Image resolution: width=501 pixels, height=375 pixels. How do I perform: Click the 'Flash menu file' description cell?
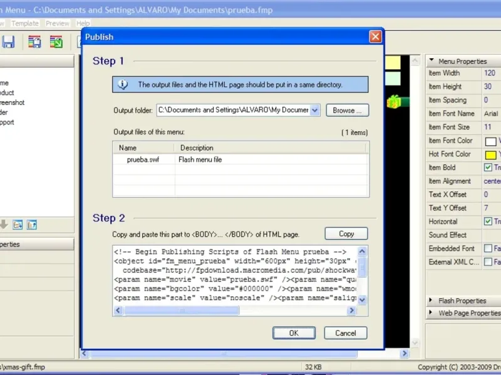(x=200, y=159)
